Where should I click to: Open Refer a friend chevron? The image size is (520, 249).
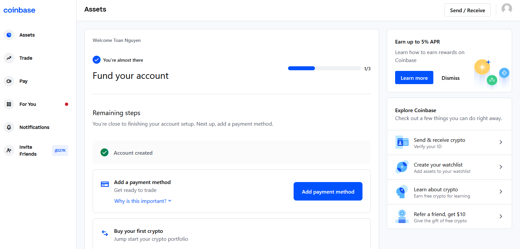coord(501,216)
